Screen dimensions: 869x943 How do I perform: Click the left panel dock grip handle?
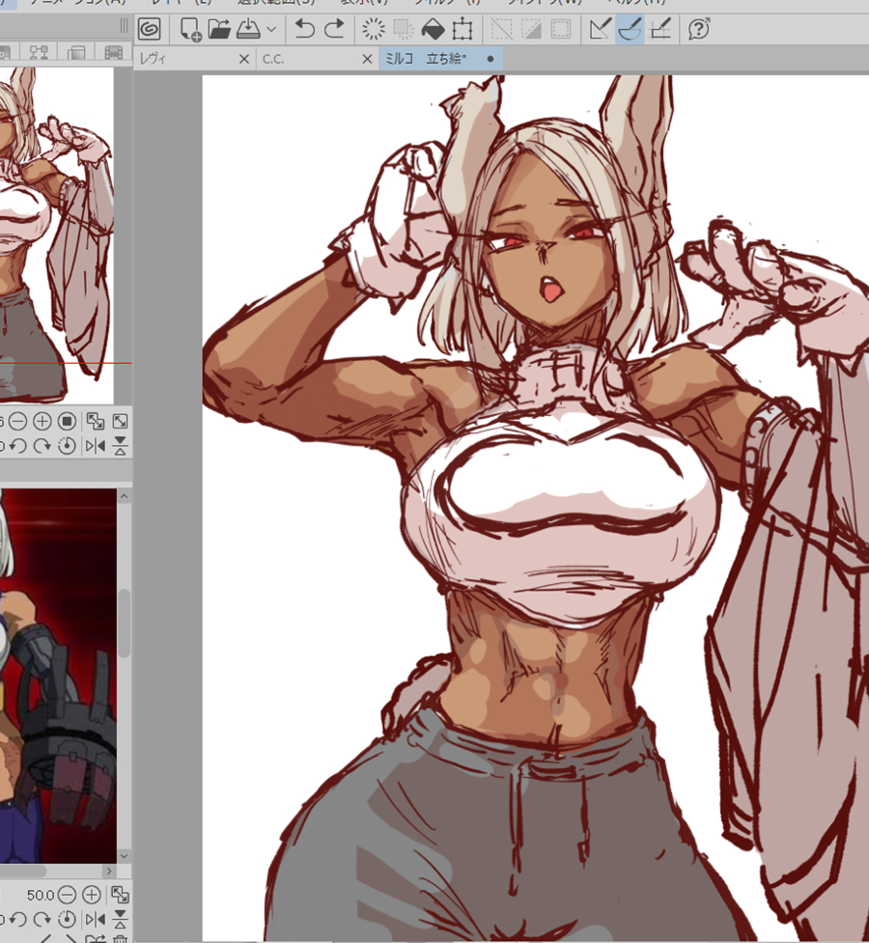(124, 26)
